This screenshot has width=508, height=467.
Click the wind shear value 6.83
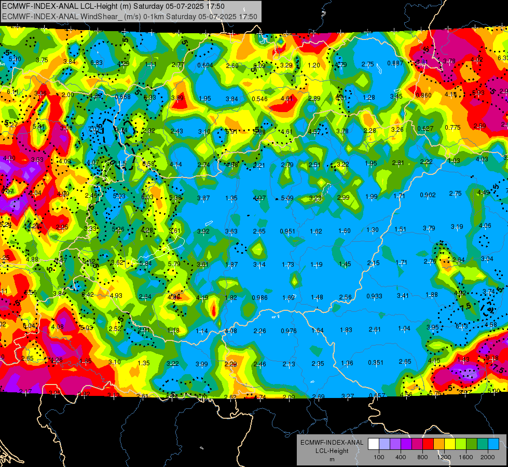click(97, 63)
